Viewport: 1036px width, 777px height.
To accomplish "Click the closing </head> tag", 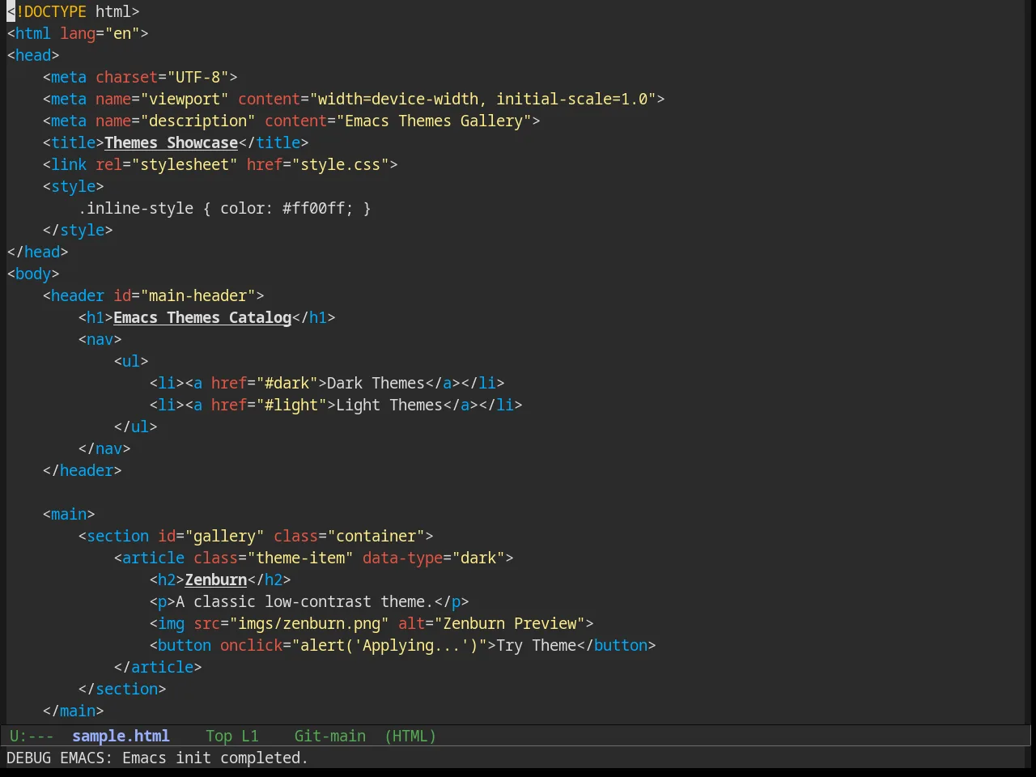I will 38,252.
